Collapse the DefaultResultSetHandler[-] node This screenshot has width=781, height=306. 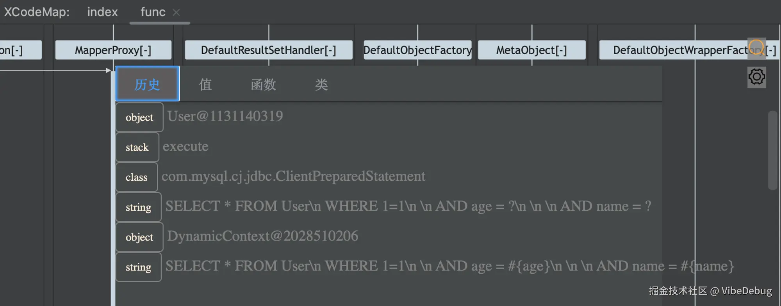pos(268,50)
